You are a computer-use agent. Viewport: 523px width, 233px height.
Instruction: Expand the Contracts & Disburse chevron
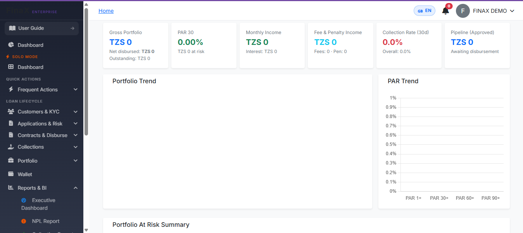point(76,135)
